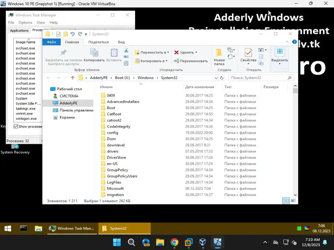Select taskmgr.exe in Task Manager list
This screenshot has width=334, height=250.
[25, 109]
